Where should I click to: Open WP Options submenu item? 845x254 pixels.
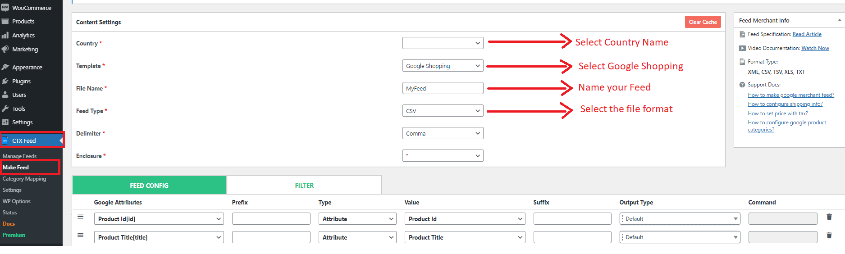point(17,201)
